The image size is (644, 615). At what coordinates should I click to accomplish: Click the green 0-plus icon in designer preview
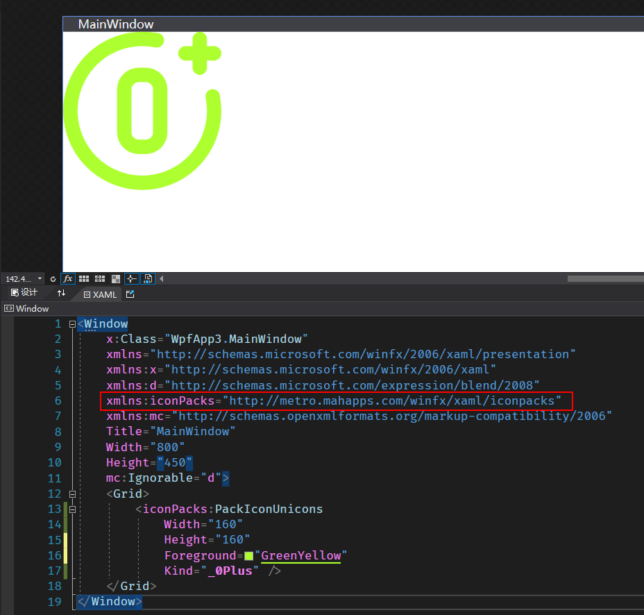tap(142, 111)
